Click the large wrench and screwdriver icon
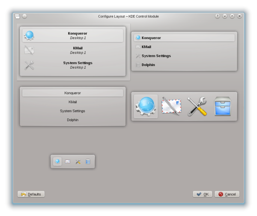 [x=197, y=106]
